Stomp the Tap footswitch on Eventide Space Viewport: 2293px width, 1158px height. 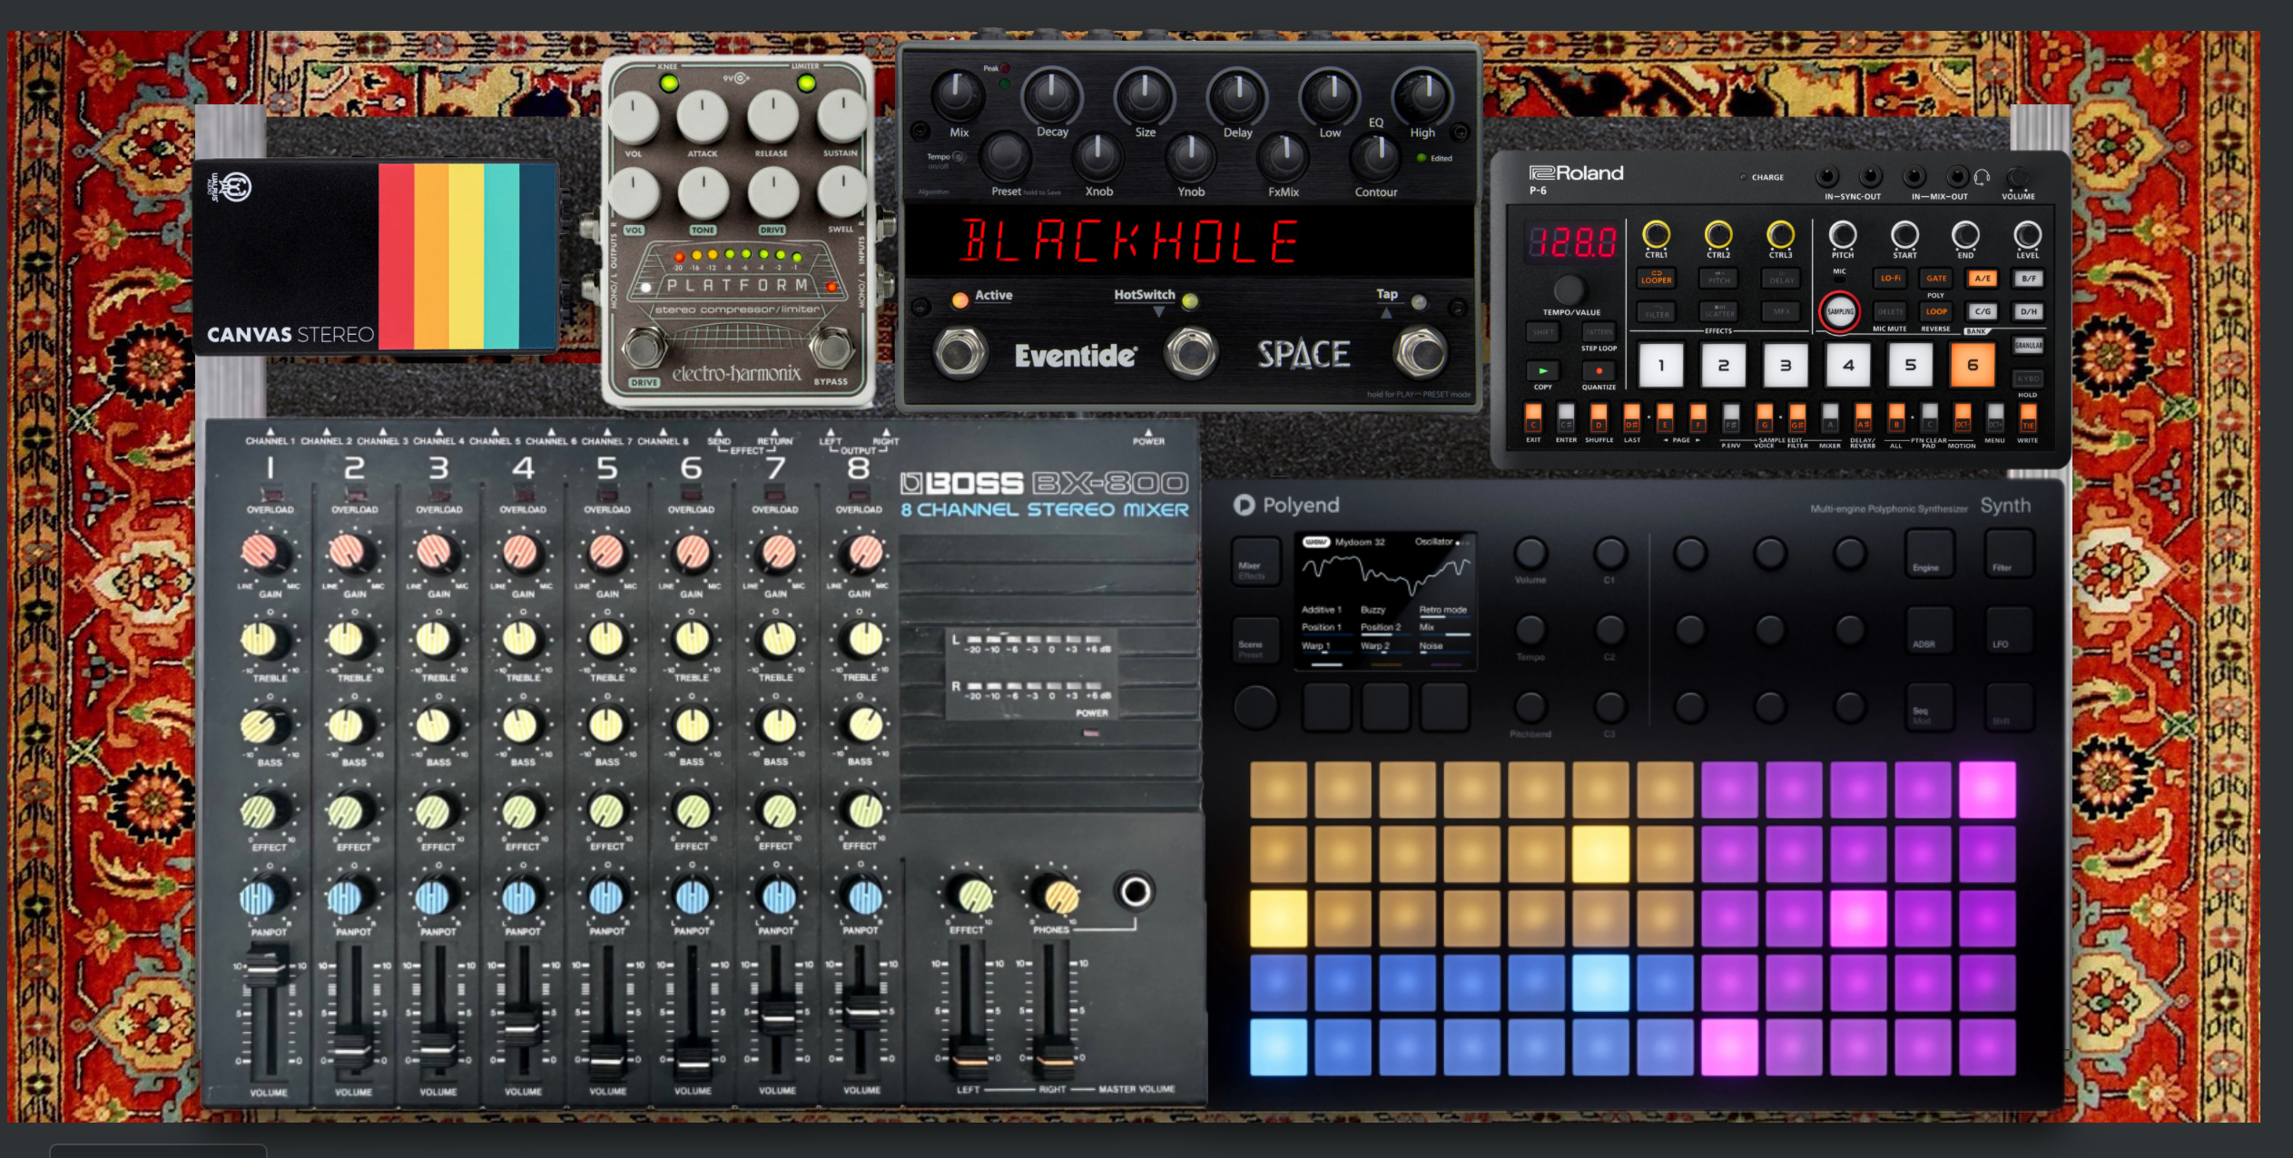(1421, 353)
